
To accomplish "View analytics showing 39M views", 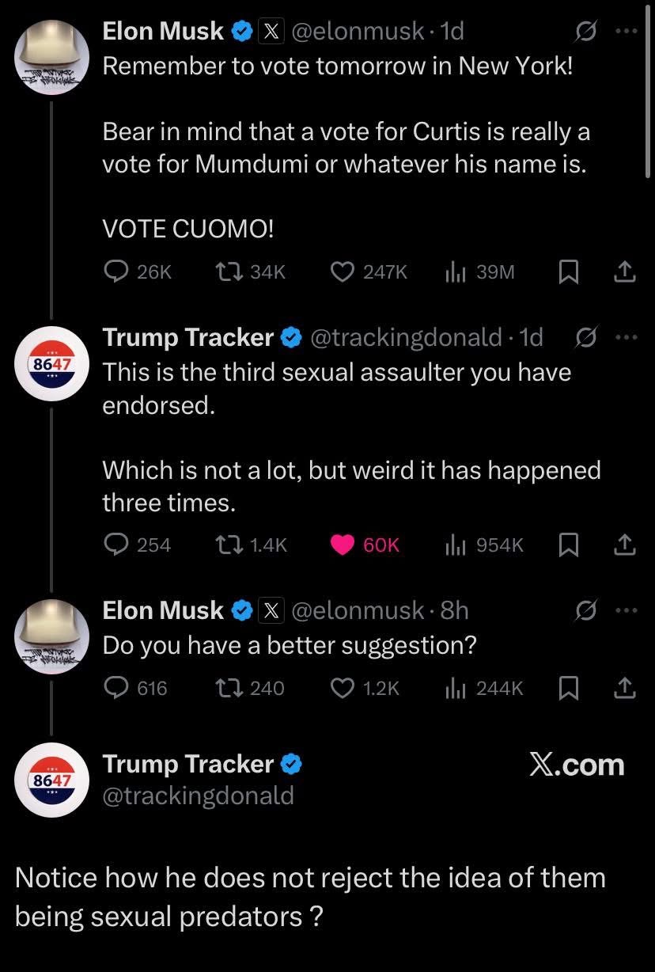I will 454,272.
